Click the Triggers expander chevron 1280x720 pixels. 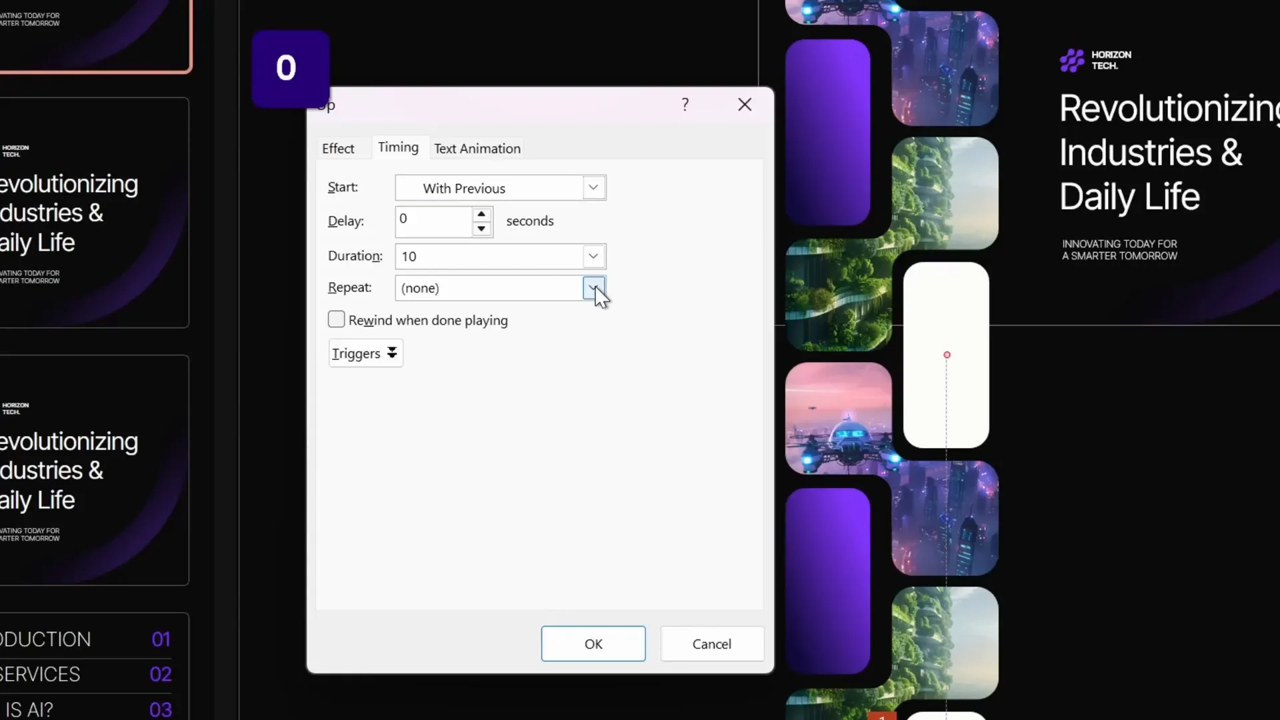392,353
